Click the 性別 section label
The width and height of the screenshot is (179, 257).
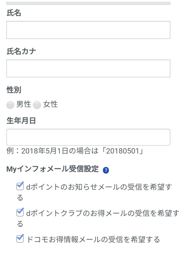click(x=14, y=90)
